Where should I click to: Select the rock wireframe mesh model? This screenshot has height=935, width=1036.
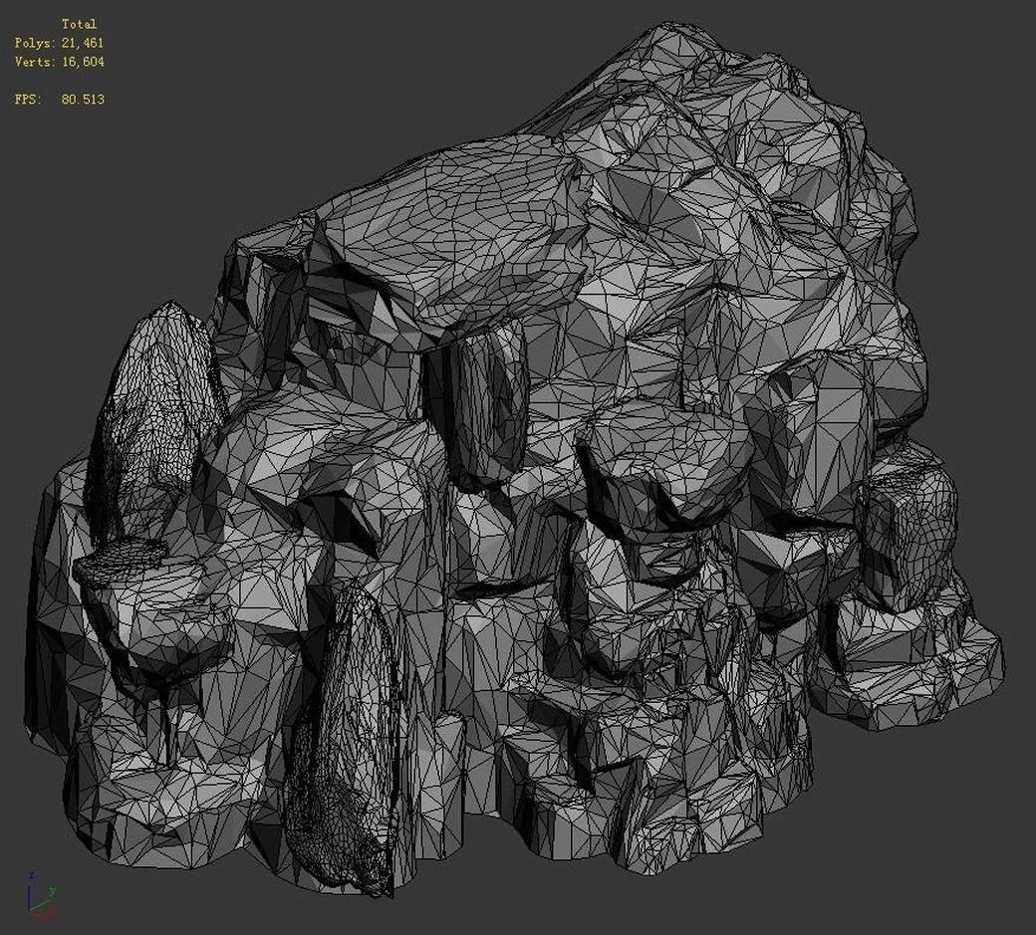[x=515, y=462]
